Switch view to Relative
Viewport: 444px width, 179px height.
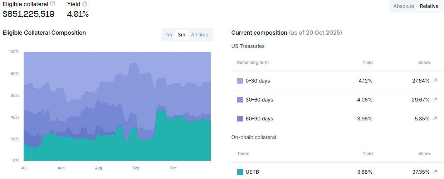click(429, 6)
